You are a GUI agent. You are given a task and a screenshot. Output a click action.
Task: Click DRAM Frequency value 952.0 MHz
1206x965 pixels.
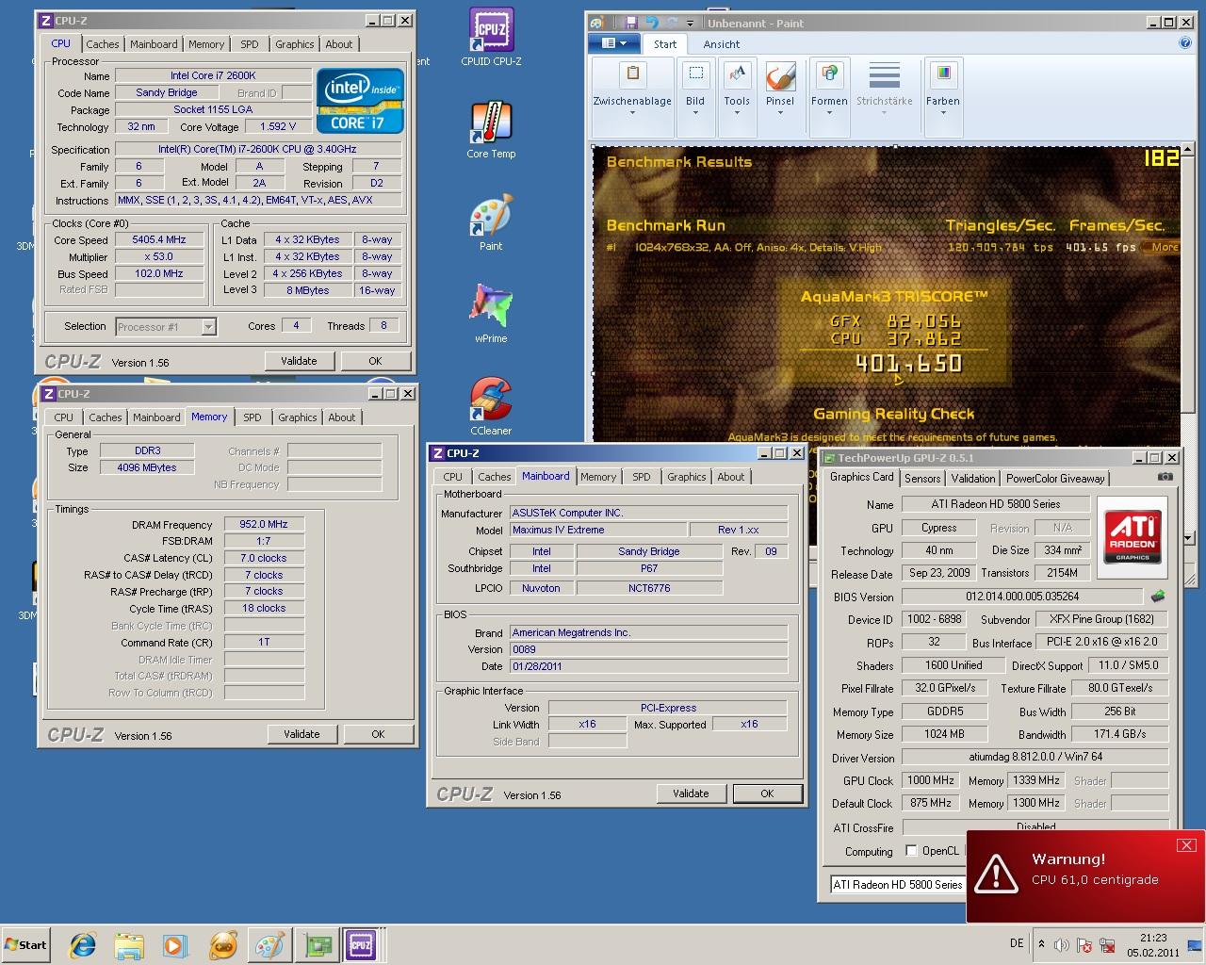pos(264,524)
